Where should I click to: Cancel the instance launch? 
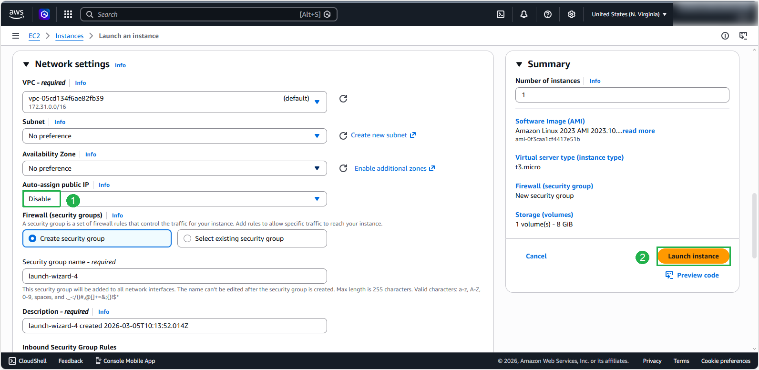pos(536,256)
